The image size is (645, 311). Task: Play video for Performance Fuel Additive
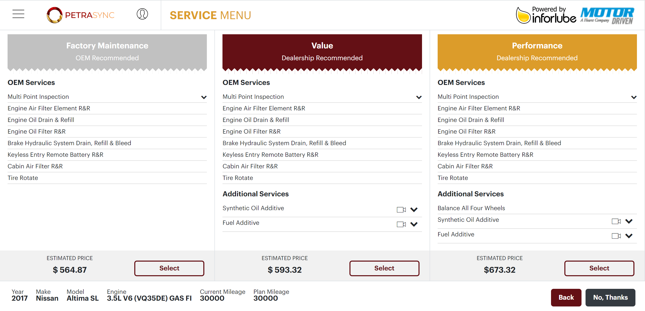click(616, 236)
